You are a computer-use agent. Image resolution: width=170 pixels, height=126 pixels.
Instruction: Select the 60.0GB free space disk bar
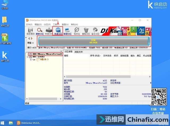pyautogui.click(x=94, y=41)
